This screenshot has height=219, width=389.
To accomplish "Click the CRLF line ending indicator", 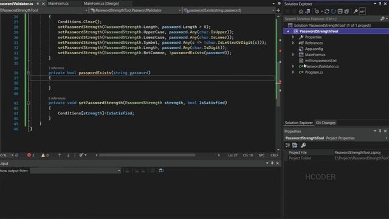I will coord(274,155).
